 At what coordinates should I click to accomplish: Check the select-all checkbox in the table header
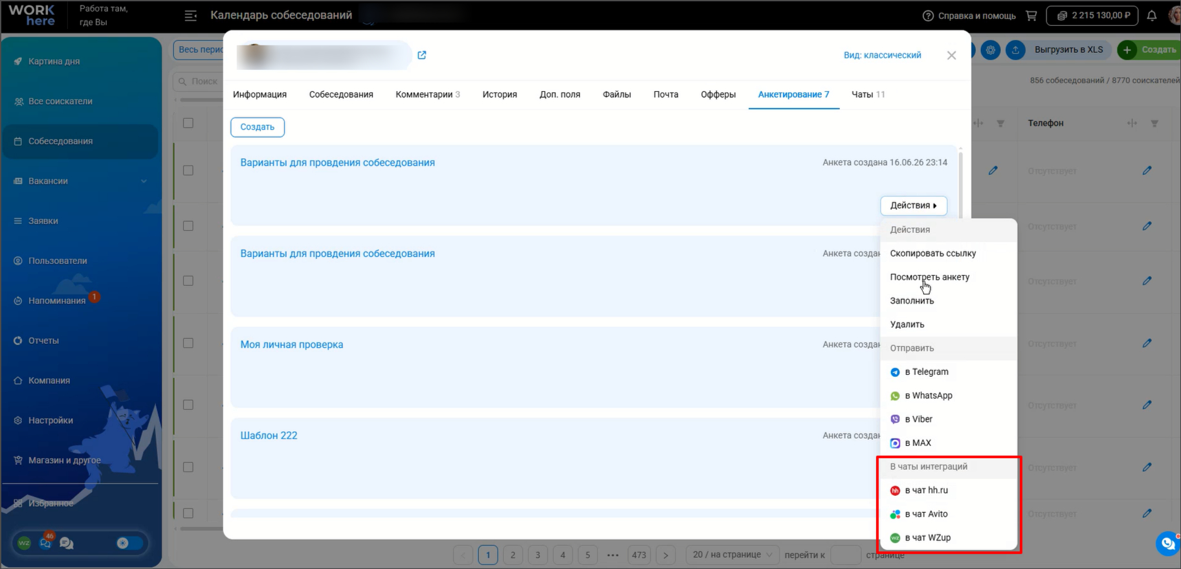pos(188,123)
